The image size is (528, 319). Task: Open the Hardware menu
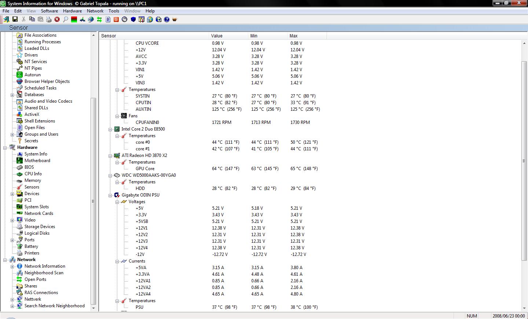tap(72, 11)
